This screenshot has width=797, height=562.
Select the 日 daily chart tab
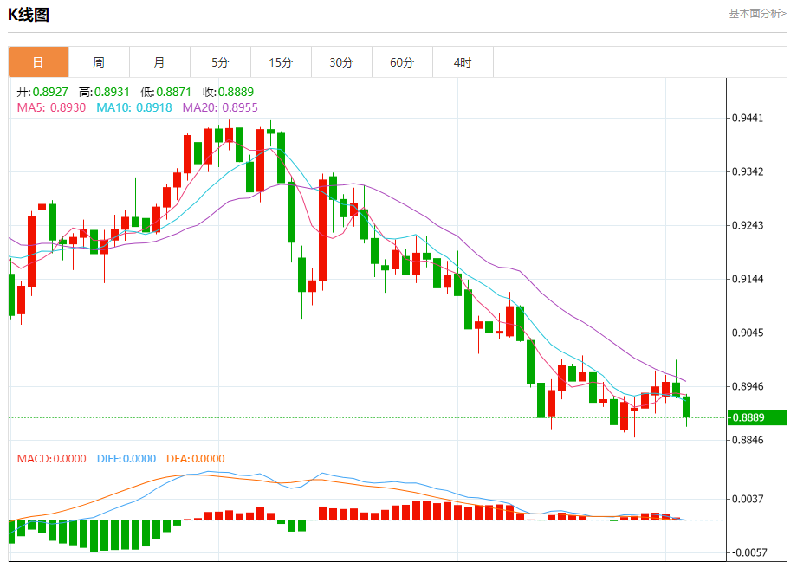(x=38, y=62)
